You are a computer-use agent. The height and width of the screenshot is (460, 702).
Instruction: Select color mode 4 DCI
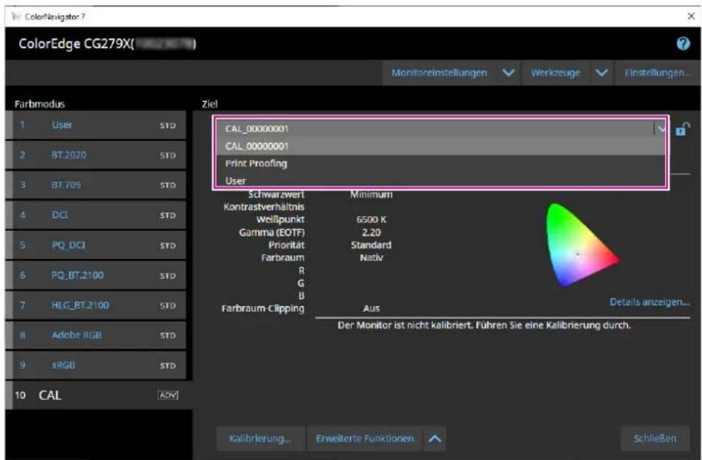(96, 215)
